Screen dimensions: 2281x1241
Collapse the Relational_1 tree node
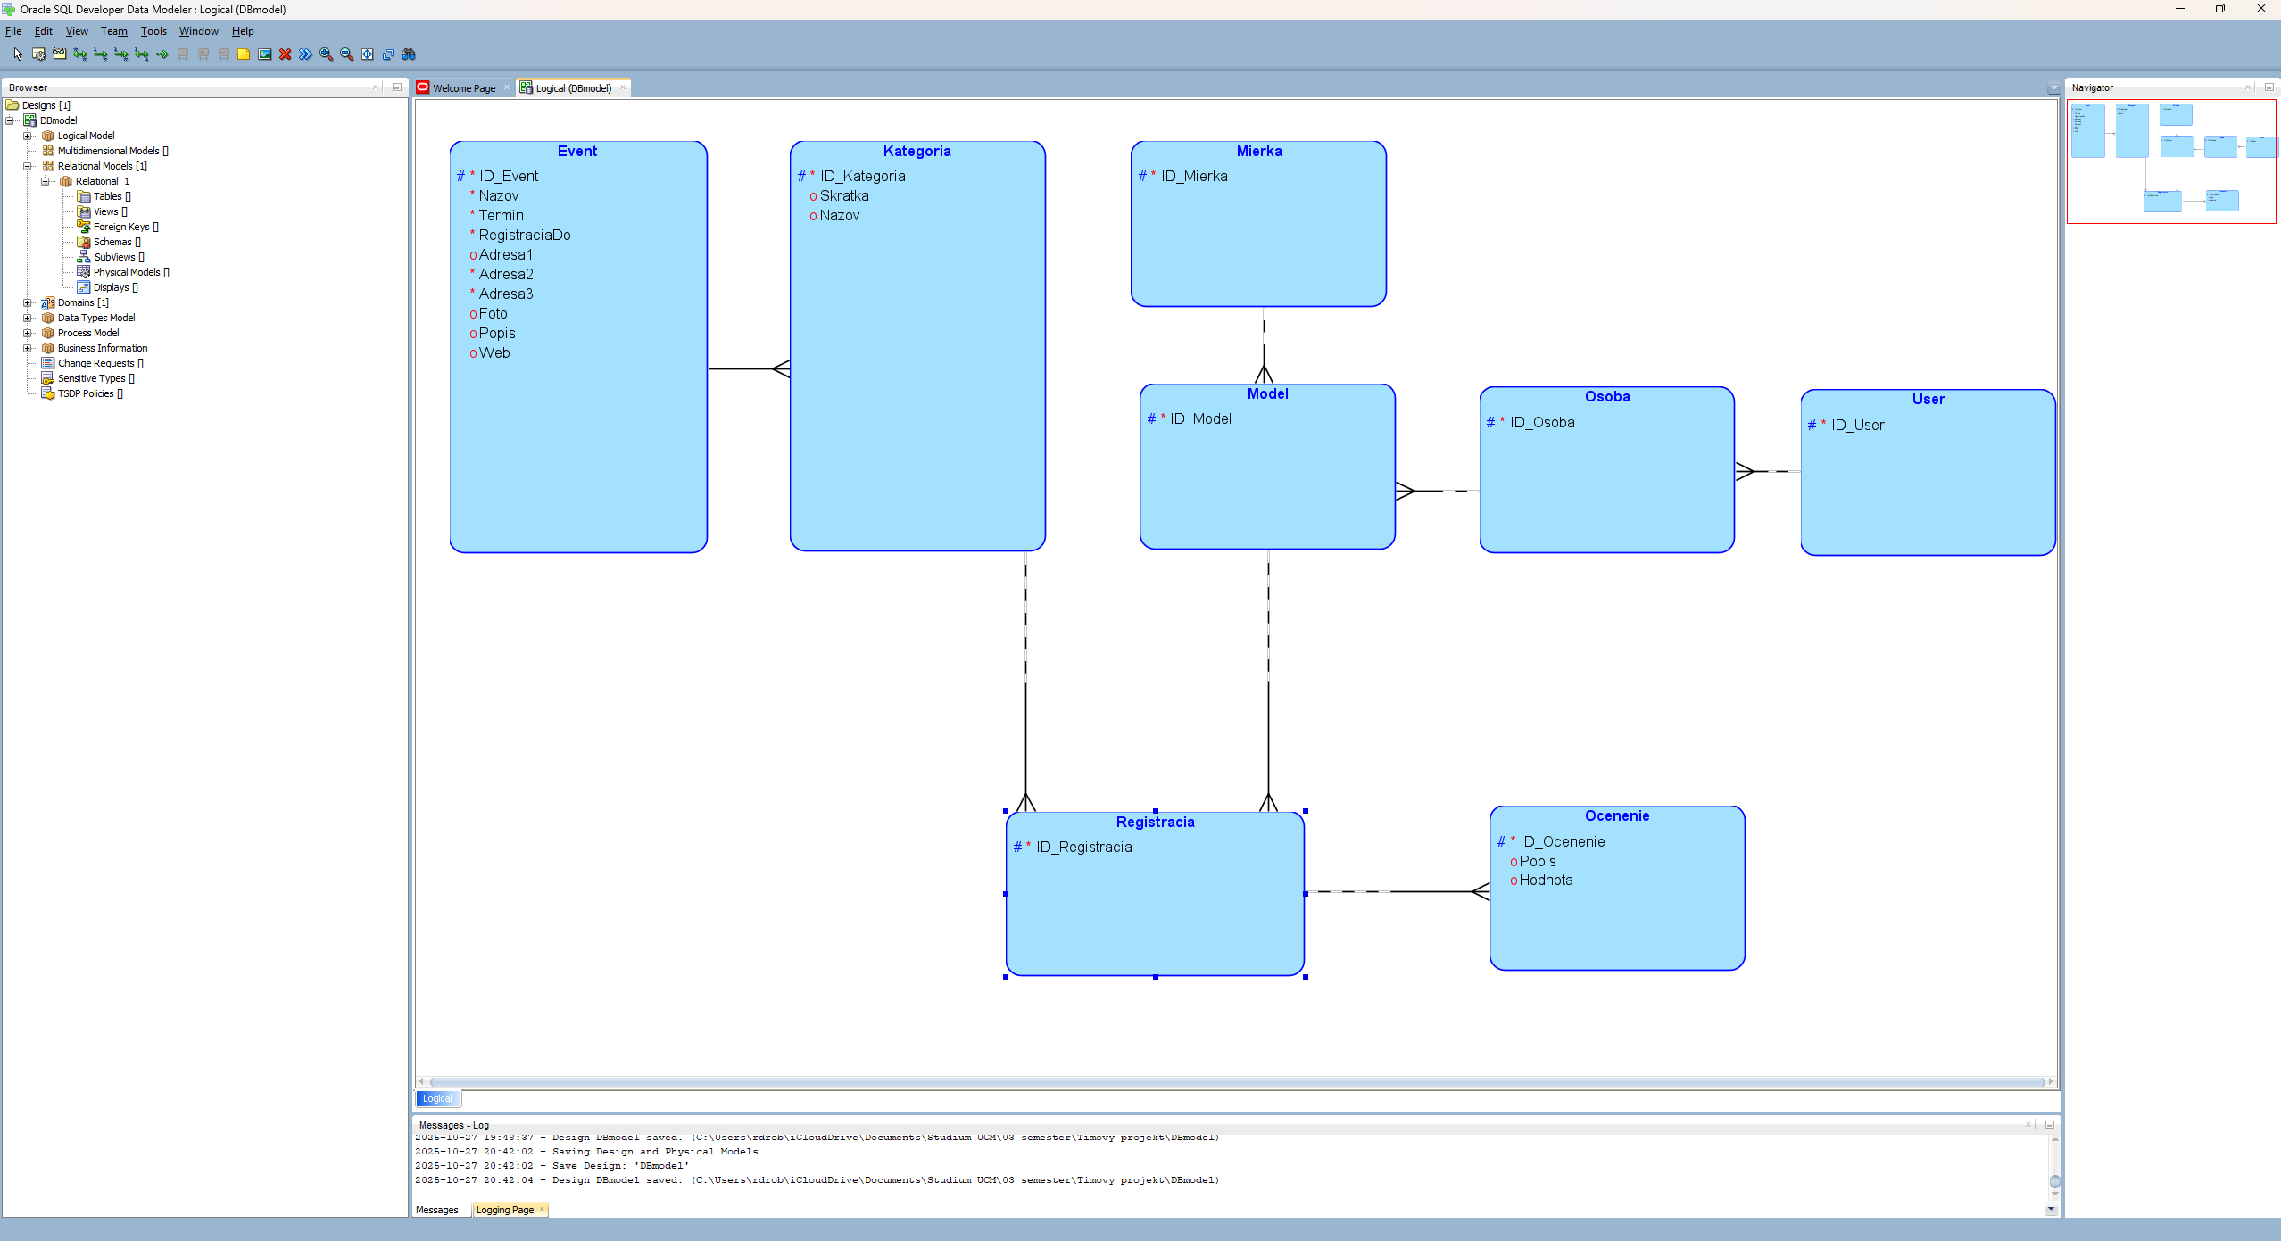point(46,181)
